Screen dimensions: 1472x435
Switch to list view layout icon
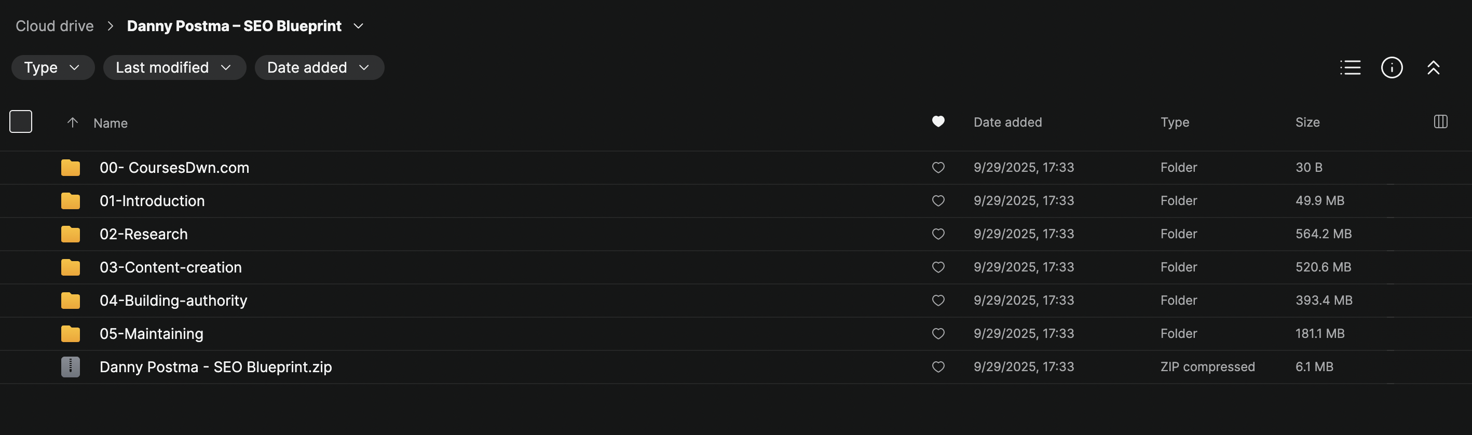(1350, 67)
